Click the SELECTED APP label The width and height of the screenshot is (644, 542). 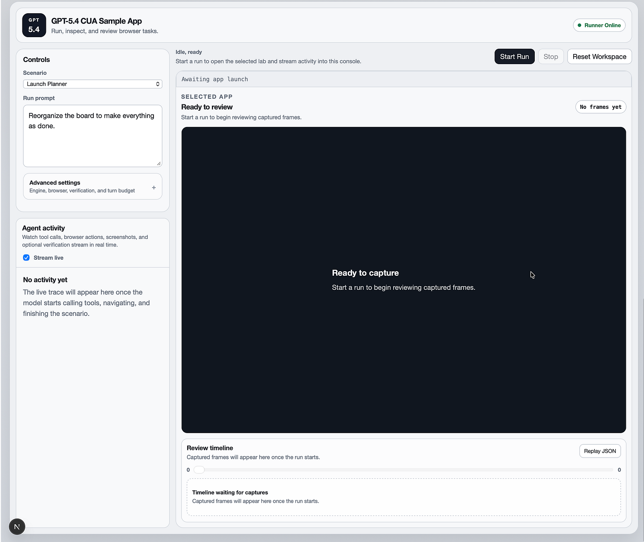tap(207, 96)
